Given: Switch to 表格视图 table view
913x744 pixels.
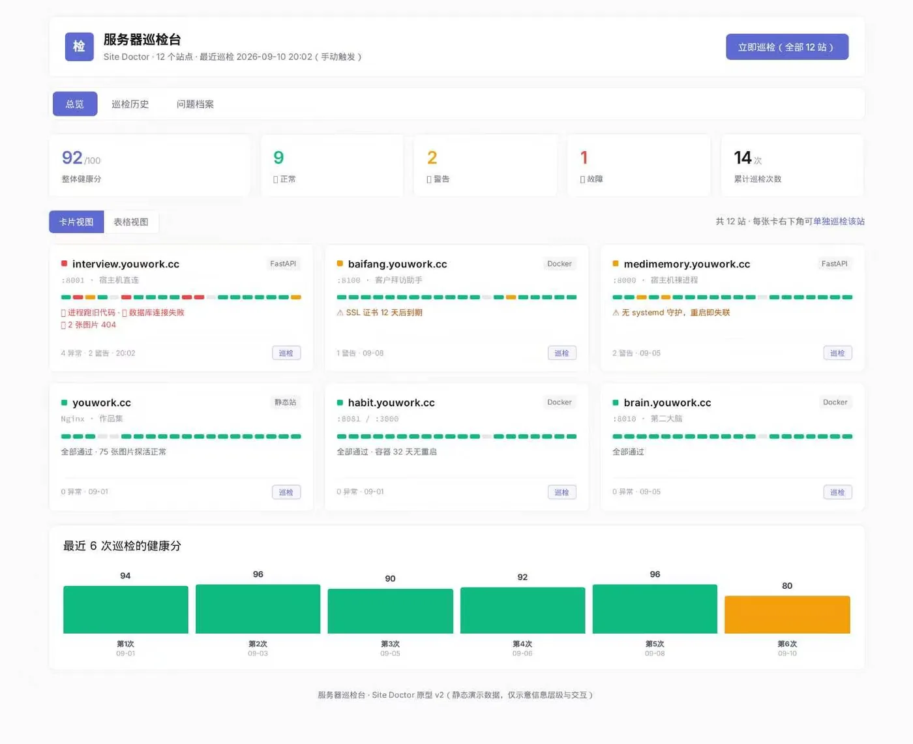Looking at the screenshot, I should 131,222.
